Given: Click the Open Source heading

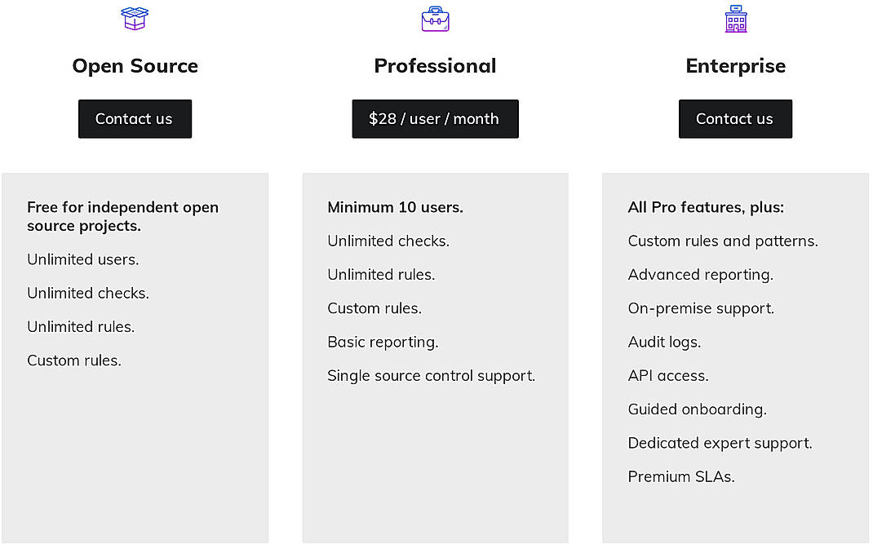Looking at the screenshot, I should click(135, 65).
